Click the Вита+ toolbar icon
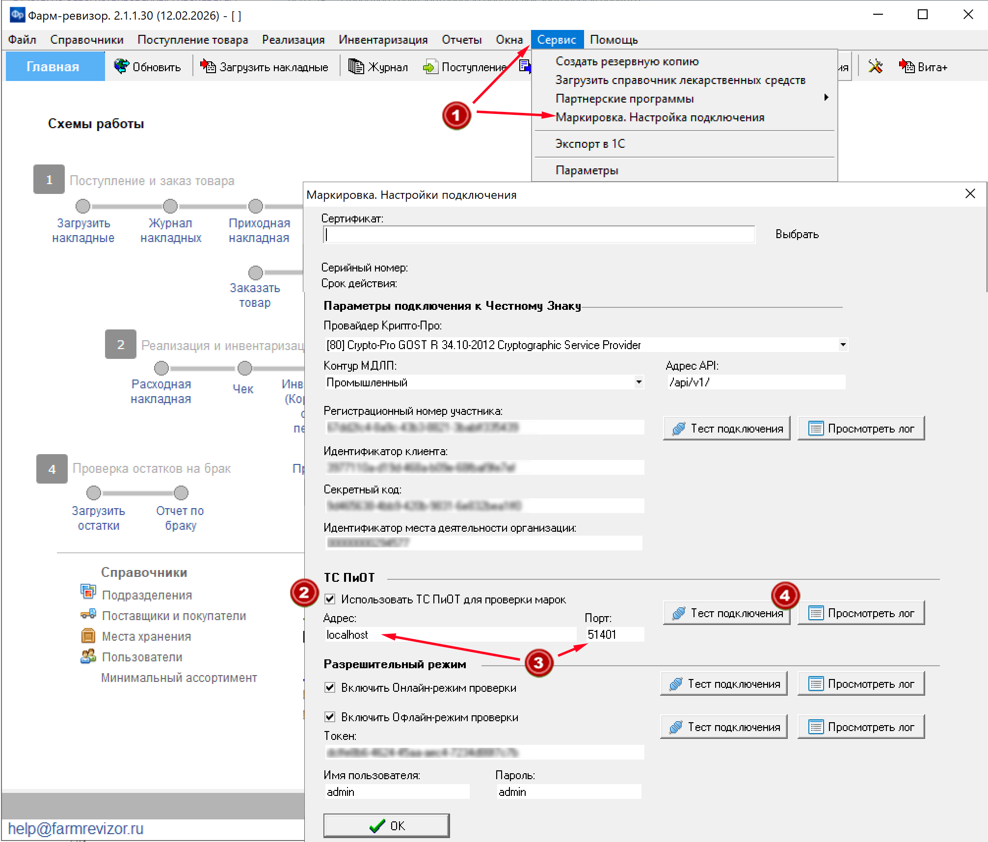 [x=906, y=66]
